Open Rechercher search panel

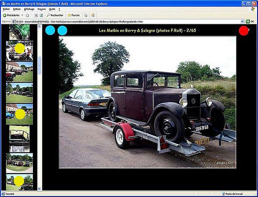click(55, 15)
